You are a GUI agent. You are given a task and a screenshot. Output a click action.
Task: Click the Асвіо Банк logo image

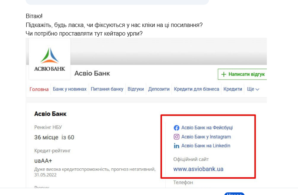(50, 59)
